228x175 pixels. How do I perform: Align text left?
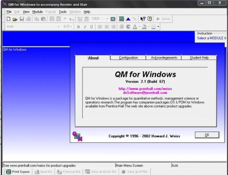pos(100,27)
